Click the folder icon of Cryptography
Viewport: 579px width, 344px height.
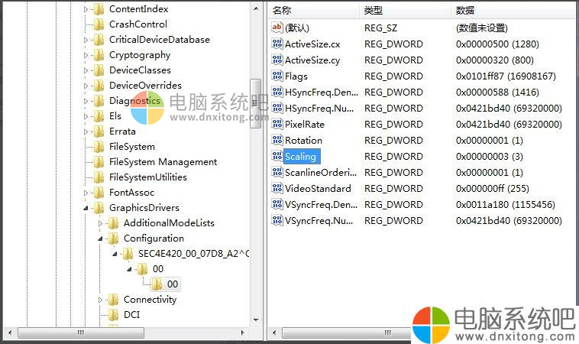99,55
